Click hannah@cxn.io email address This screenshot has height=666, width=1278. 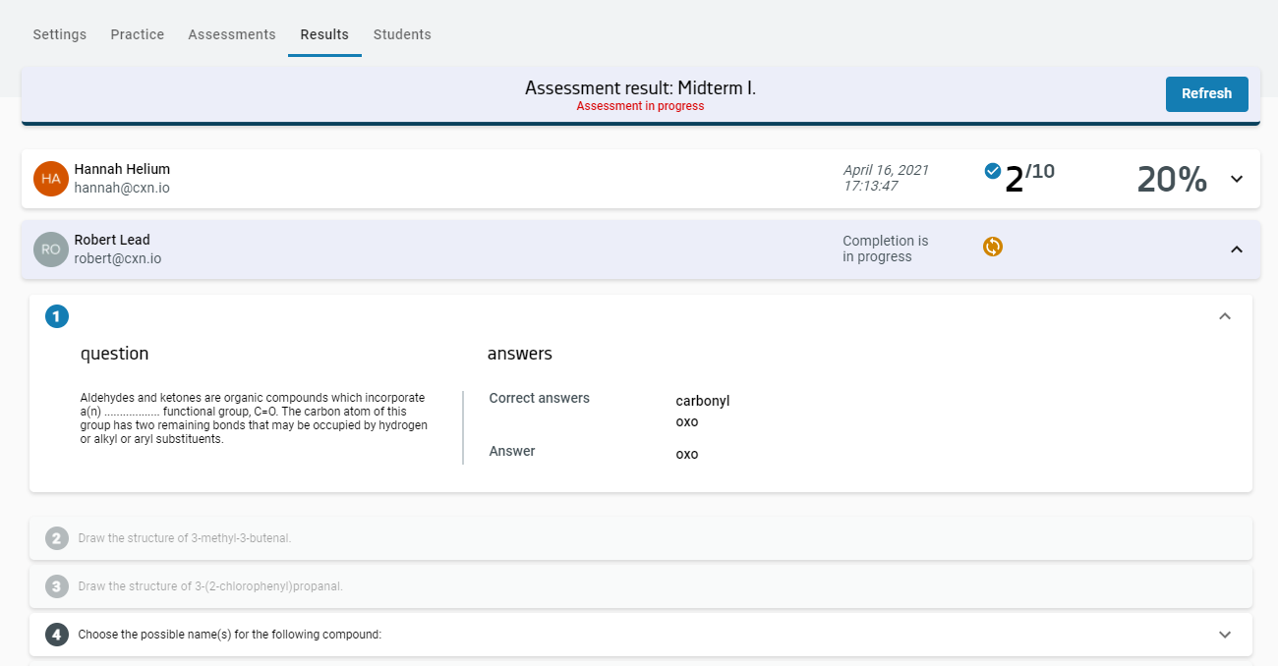[x=122, y=188]
